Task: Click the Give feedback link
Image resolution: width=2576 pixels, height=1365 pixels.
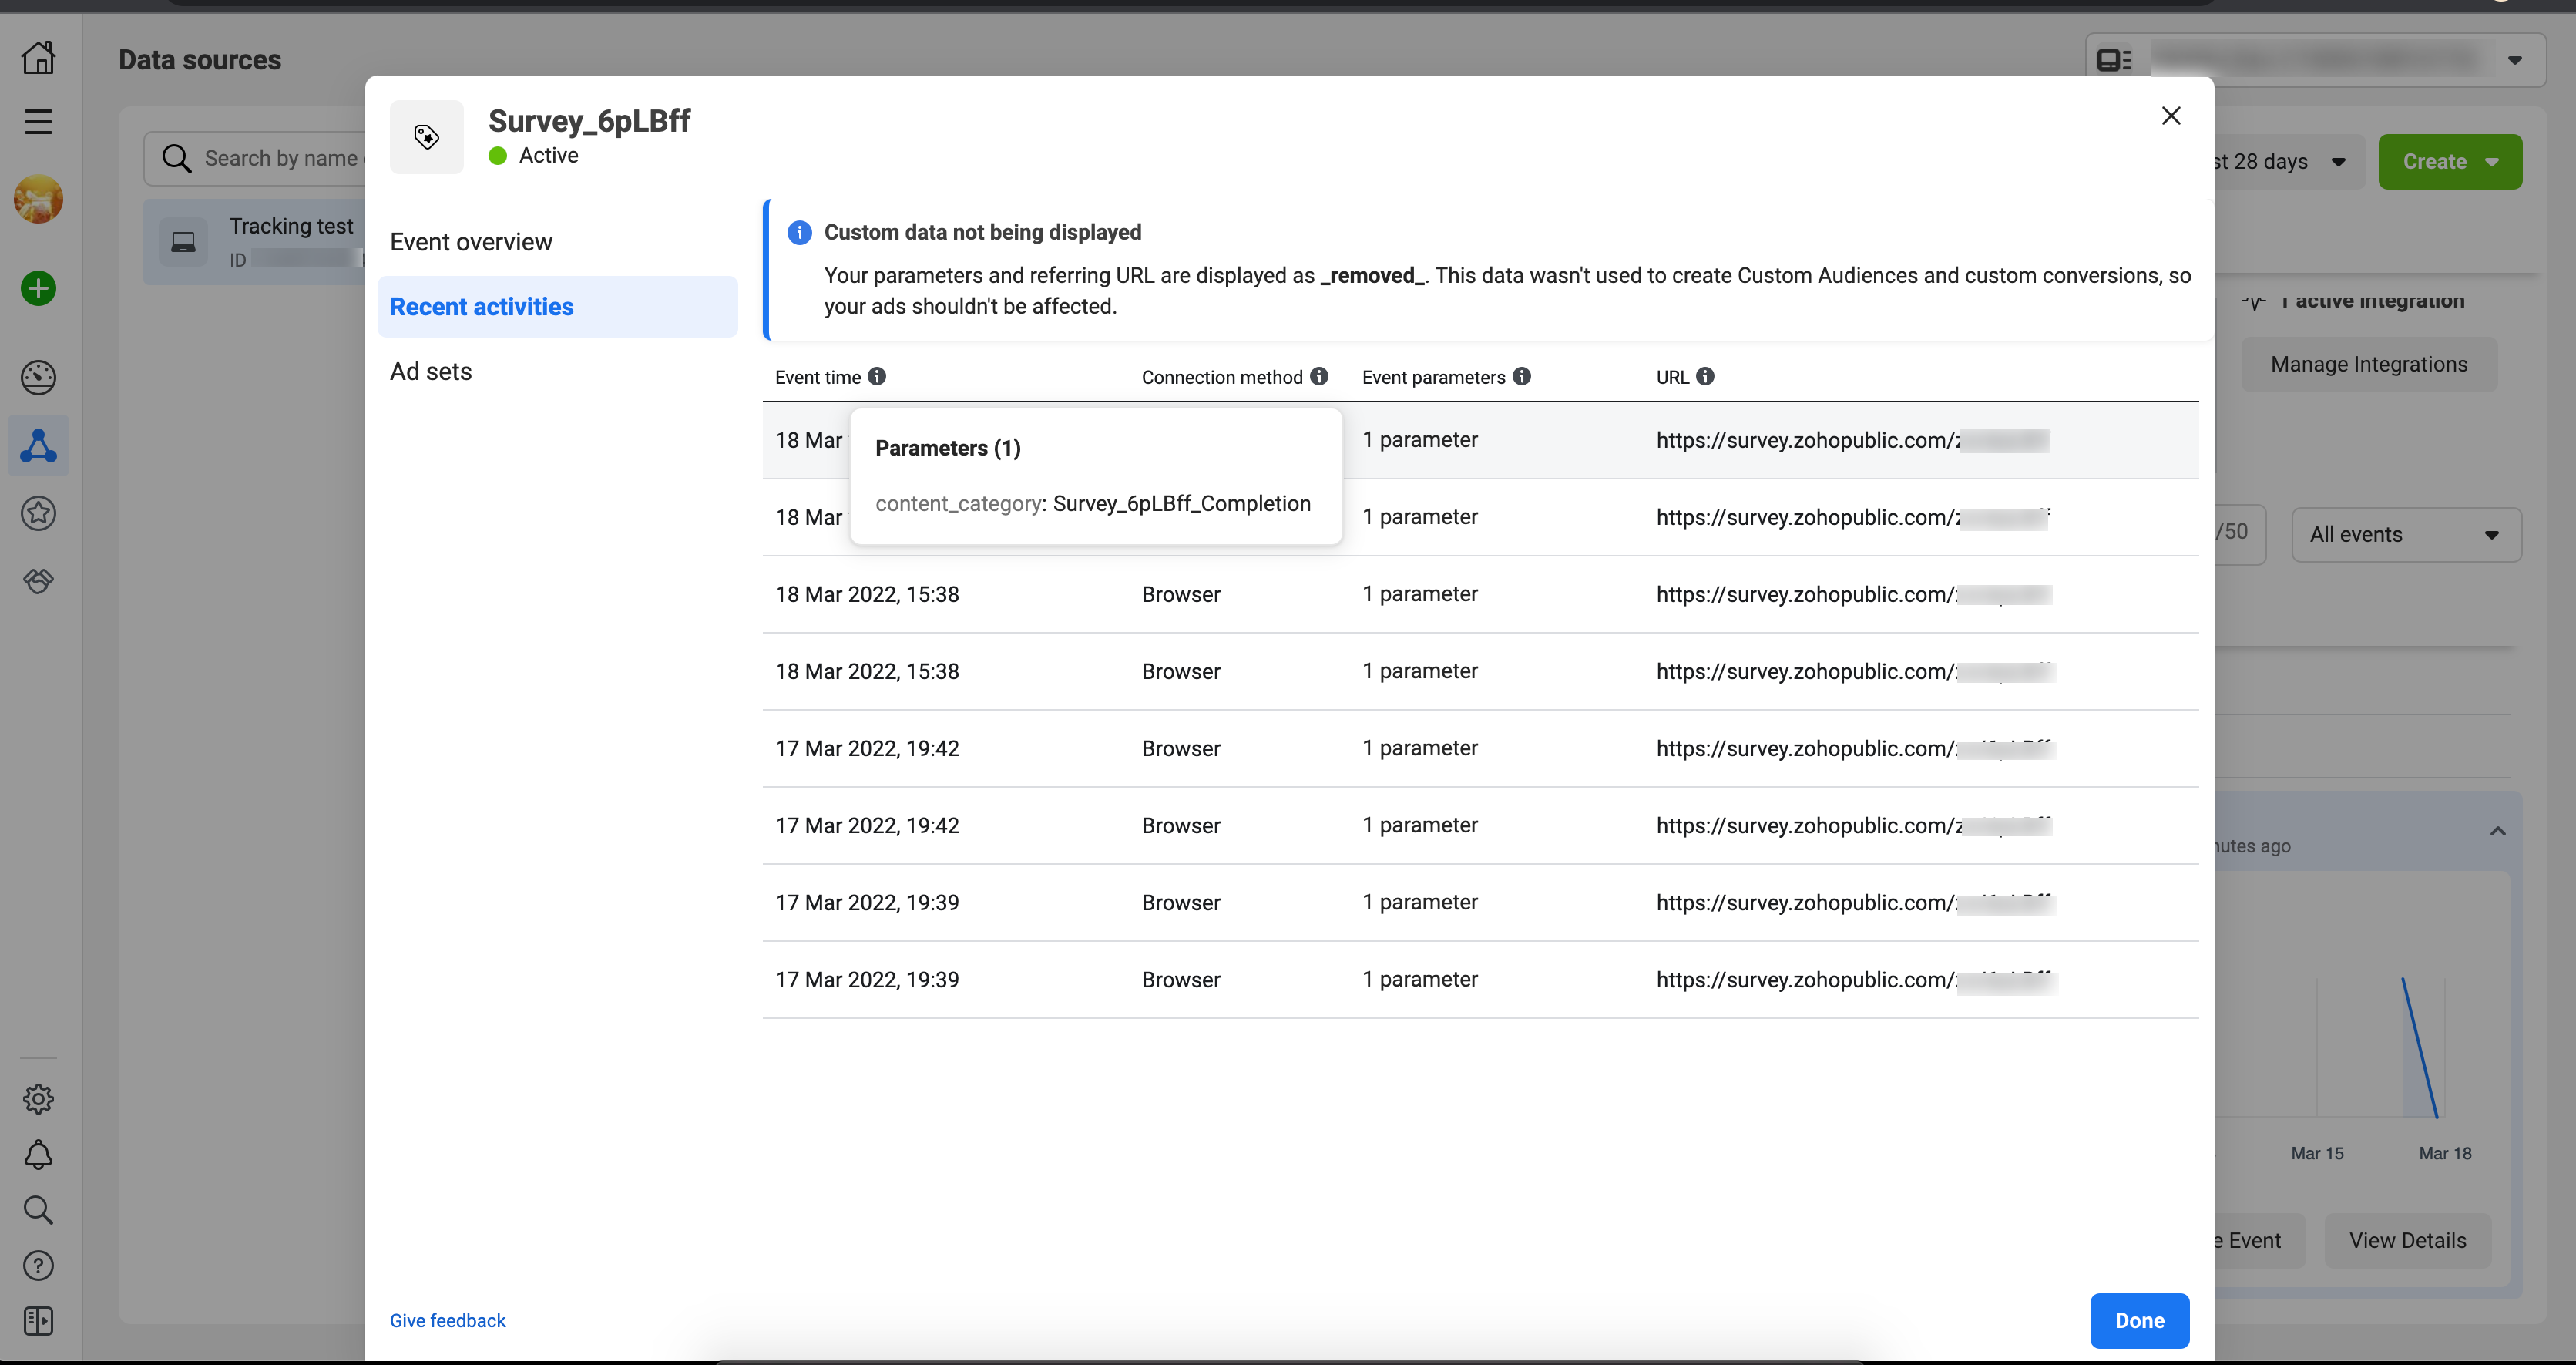Action: [447, 1320]
